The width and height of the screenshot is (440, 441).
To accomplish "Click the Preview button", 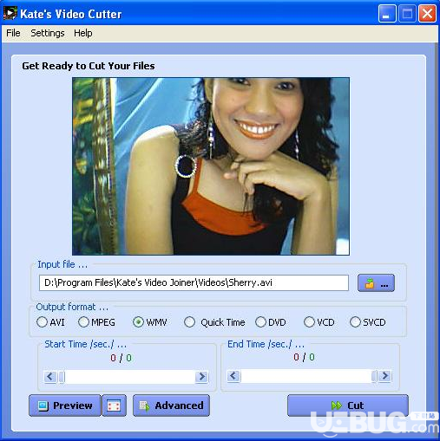I will [x=65, y=405].
